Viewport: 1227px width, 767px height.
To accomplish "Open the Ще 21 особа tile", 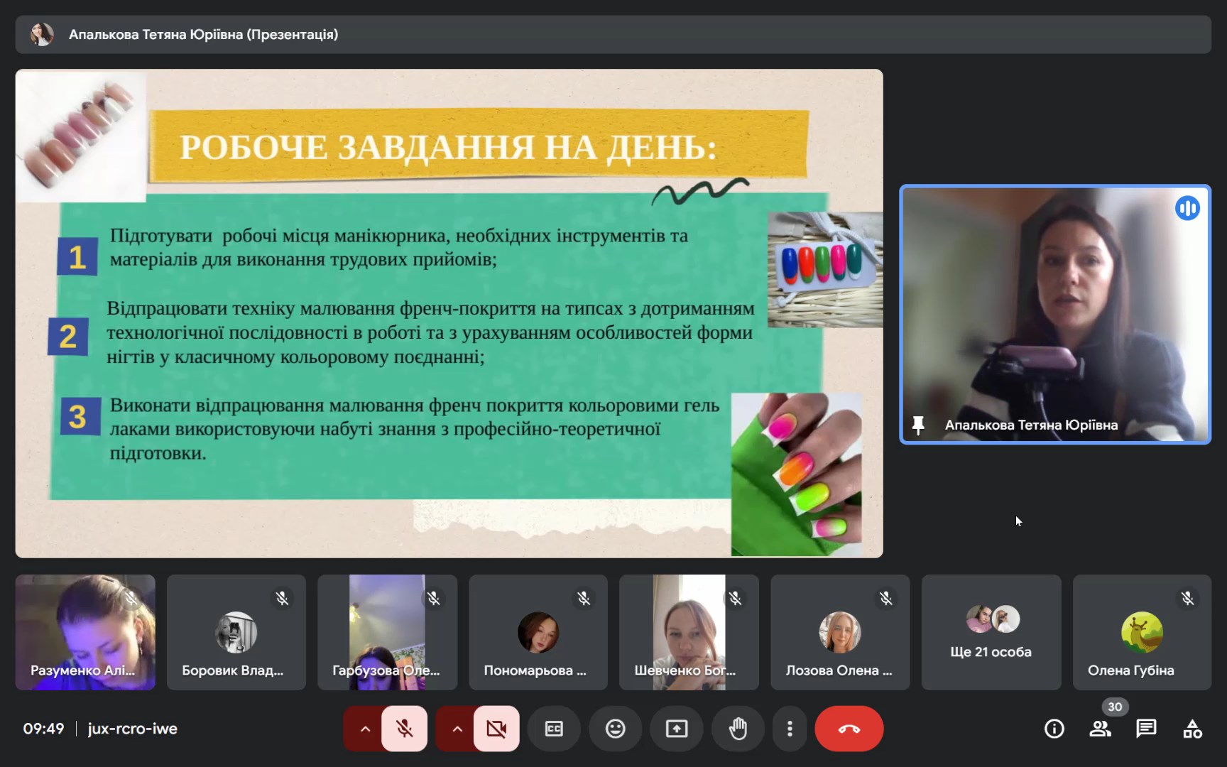I will (x=991, y=632).
